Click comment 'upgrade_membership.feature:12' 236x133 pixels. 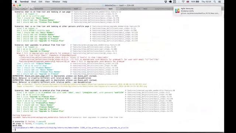[96, 12]
